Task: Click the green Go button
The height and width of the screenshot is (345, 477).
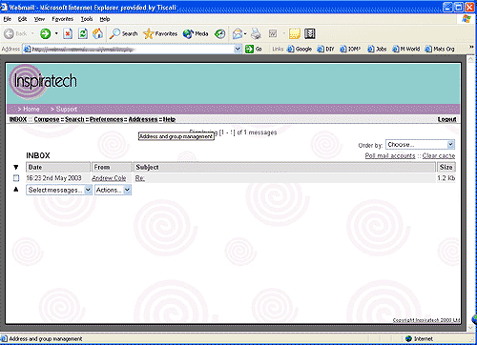Action: [x=254, y=49]
